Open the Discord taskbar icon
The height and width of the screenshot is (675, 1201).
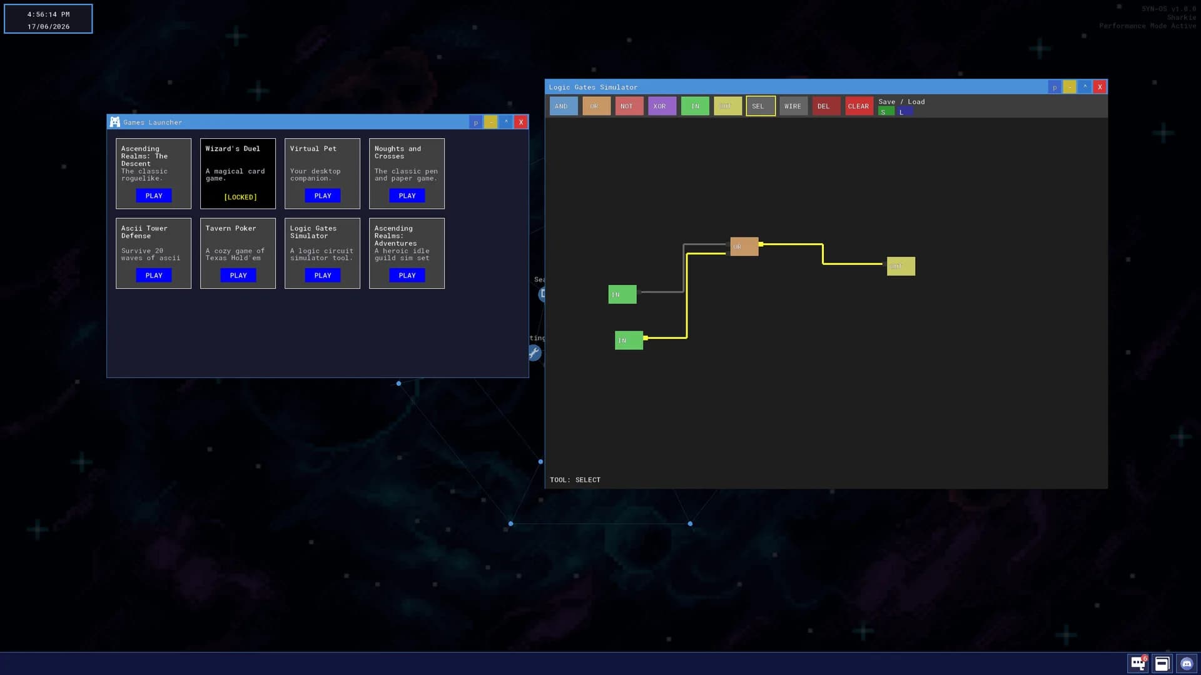[x=1187, y=664]
